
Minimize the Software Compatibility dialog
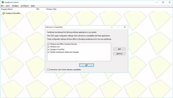coord(112,27)
